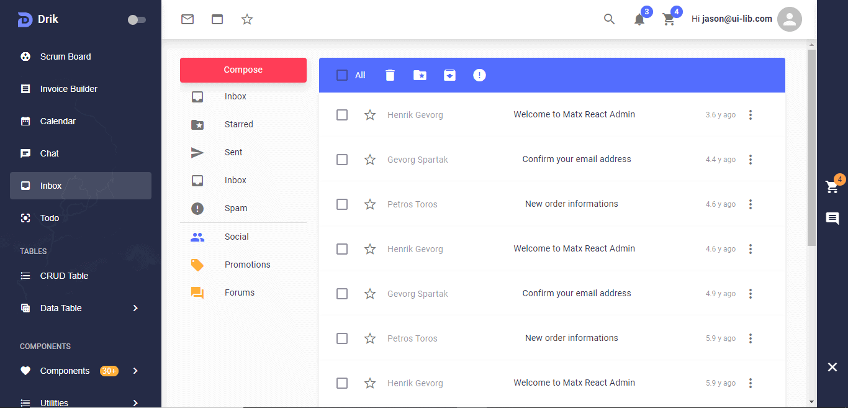
Task: Go to Calendar in the sidebar
Action: click(58, 121)
